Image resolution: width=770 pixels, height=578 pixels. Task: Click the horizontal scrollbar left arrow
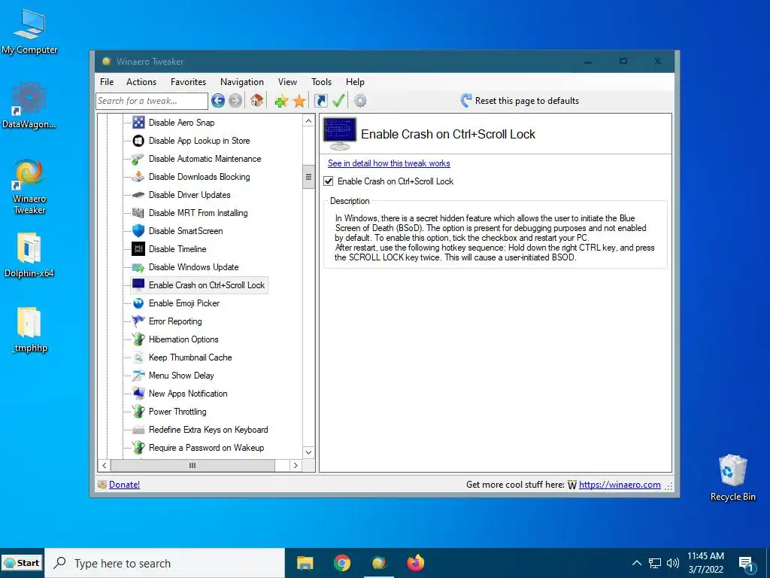104,465
